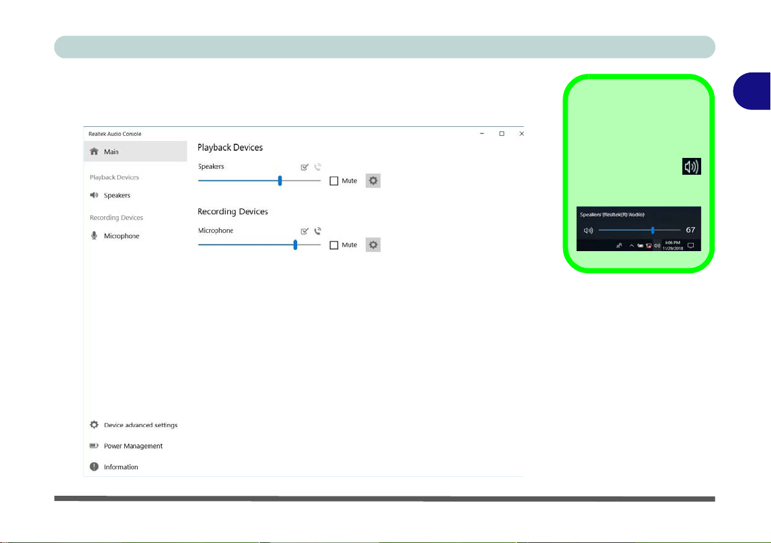Open the Main home page
Viewport: 771px width, 543px height.
click(x=135, y=151)
